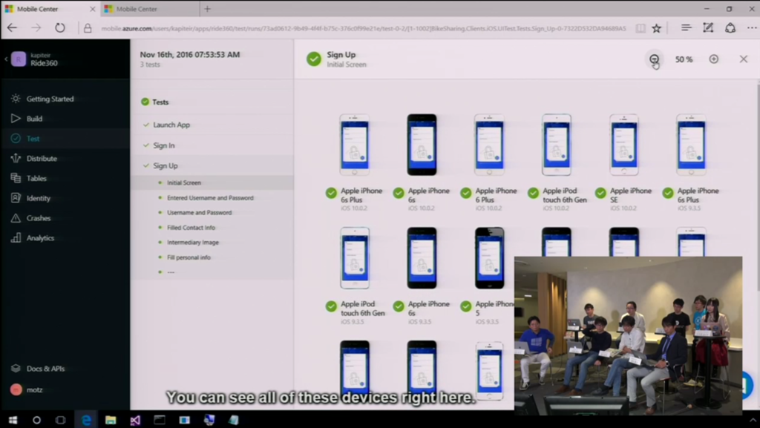The height and width of the screenshot is (428, 760).
Task: Open the Distribute section
Action: pos(34,158)
